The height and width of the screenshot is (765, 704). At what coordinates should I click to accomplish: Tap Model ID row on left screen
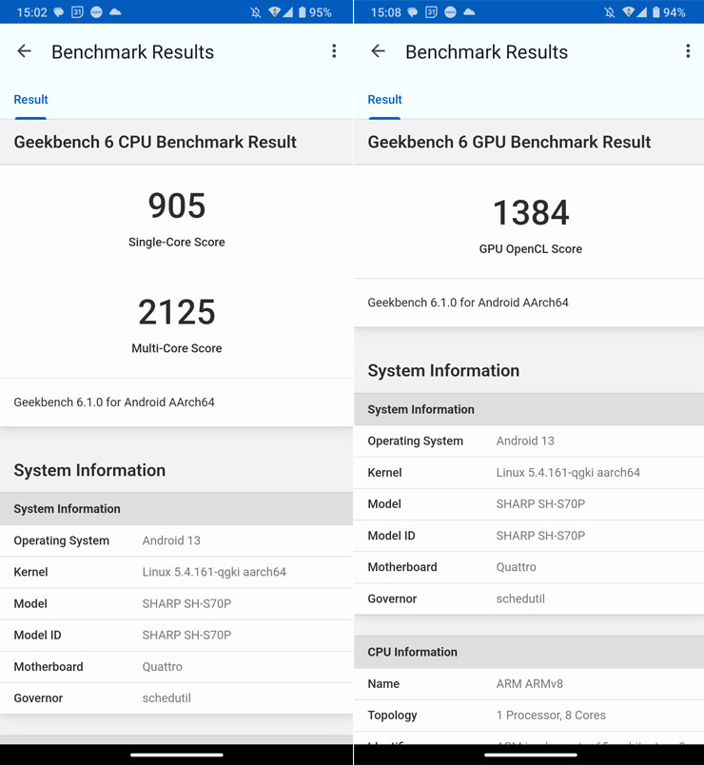point(176,636)
